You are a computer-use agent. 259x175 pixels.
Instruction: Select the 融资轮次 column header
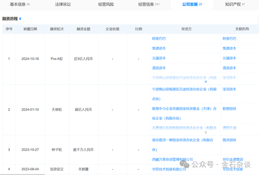(x=57, y=29)
